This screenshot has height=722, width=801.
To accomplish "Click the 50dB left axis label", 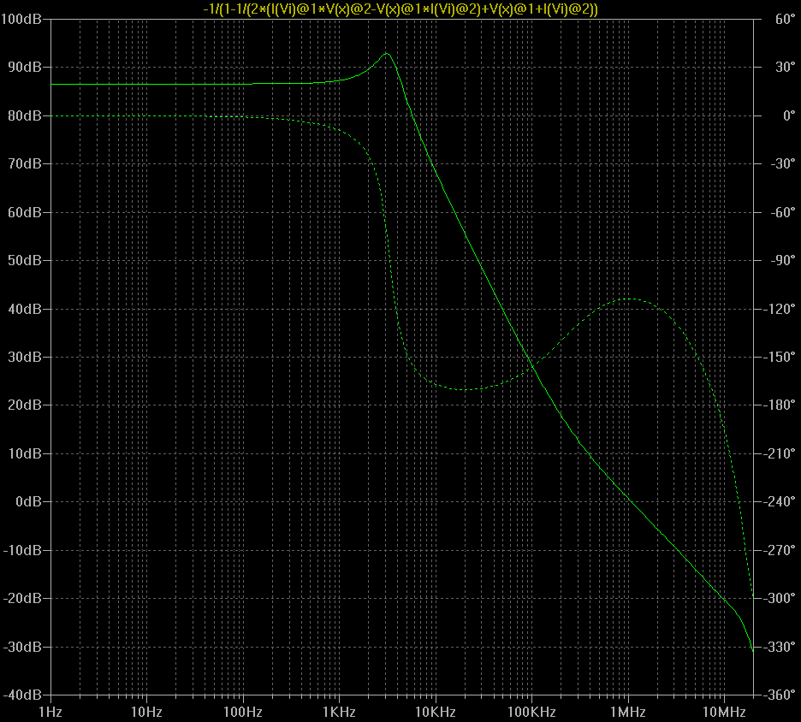I will tap(25, 260).
